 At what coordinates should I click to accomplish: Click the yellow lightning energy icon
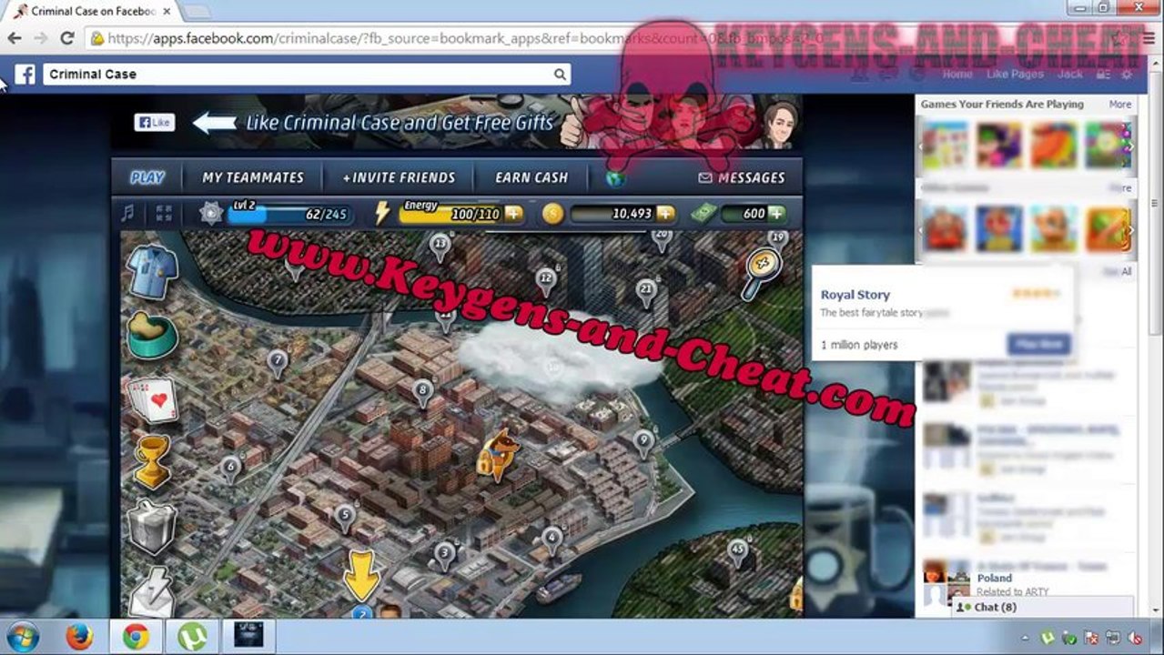coord(383,213)
